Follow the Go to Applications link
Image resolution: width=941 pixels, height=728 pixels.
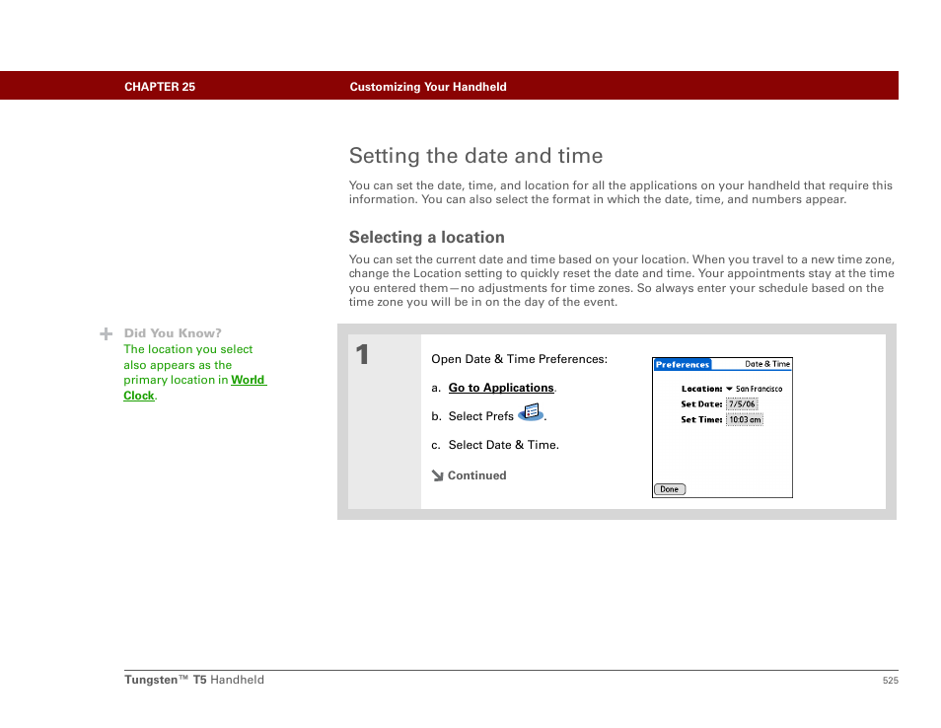[x=501, y=388]
